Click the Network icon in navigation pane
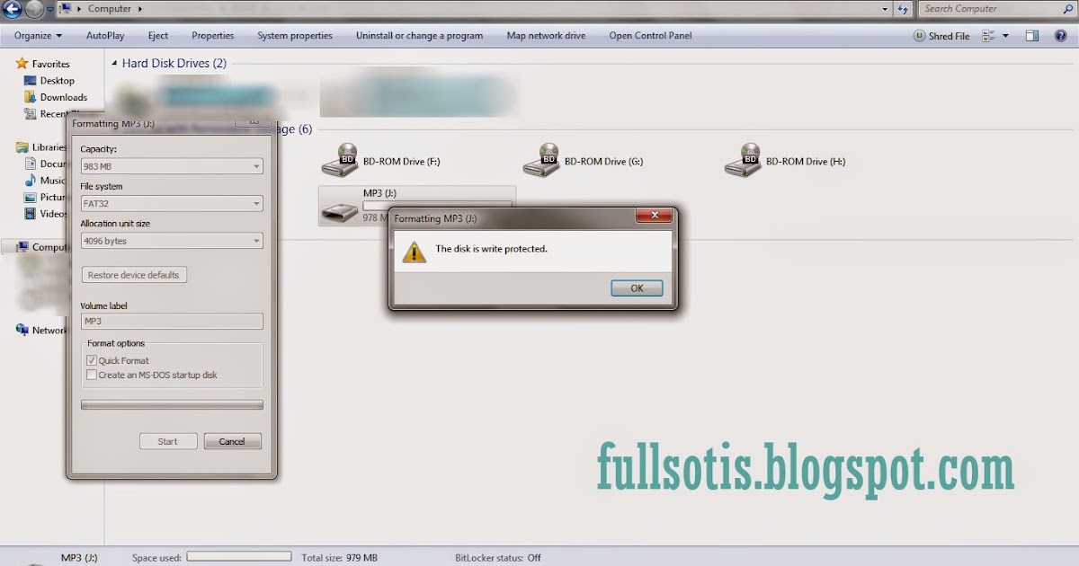 22,330
